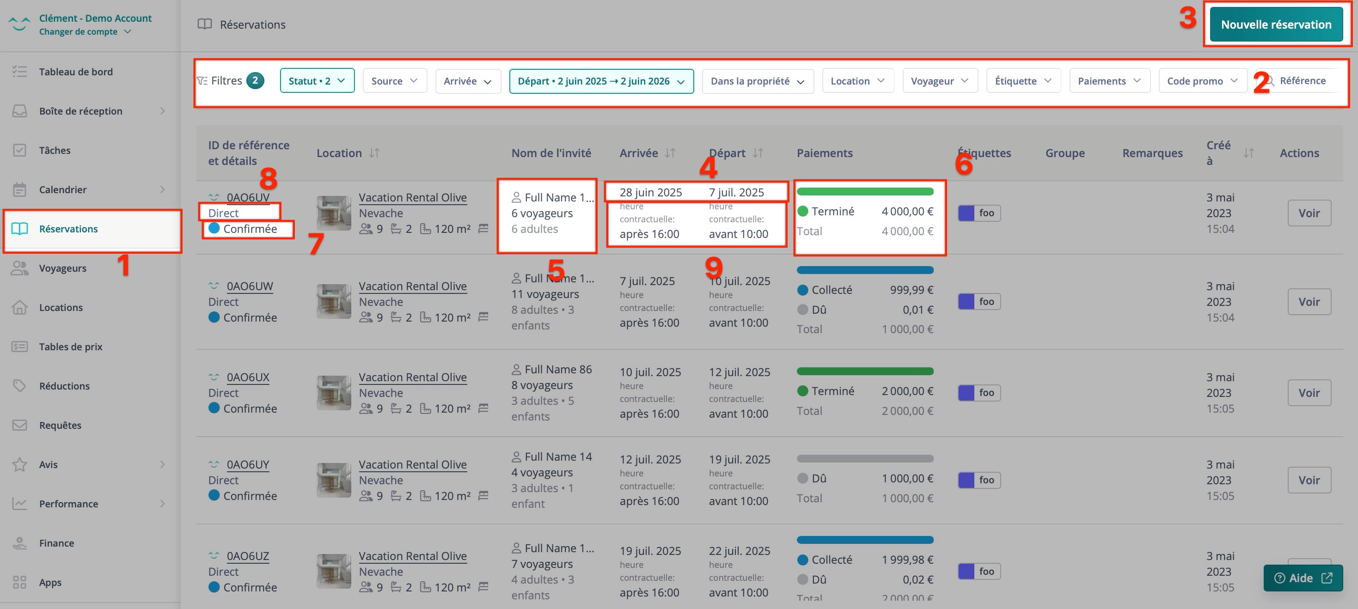Click the purple foo label swatch for 0AO6UY

coord(967,480)
